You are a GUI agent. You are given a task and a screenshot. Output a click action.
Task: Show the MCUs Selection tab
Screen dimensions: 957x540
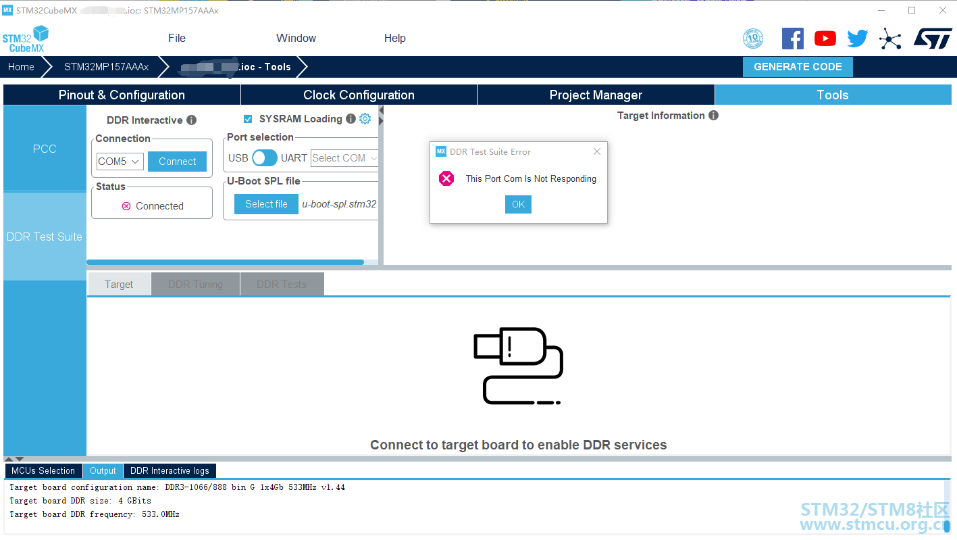tap(43, 471)
